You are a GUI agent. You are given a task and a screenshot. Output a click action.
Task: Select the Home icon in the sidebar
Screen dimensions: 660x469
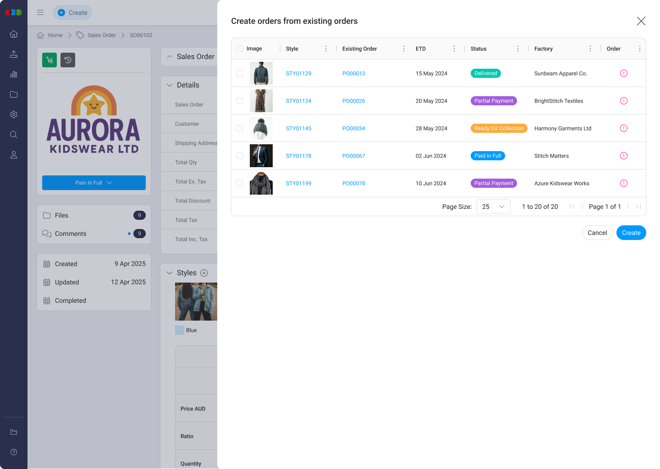(x=13, y=34)
